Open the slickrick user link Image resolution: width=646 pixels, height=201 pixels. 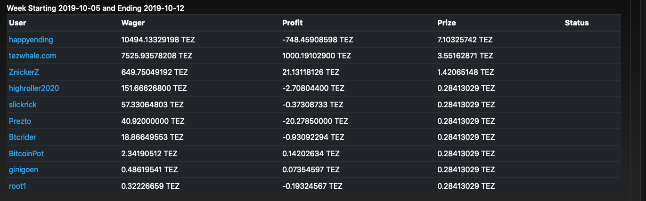click(23, 105)
